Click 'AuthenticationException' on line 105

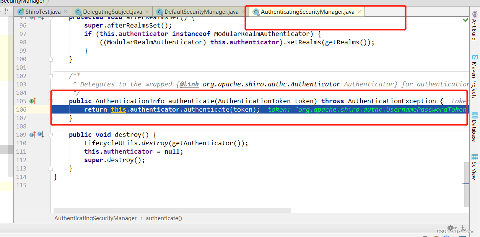[392, 101]
